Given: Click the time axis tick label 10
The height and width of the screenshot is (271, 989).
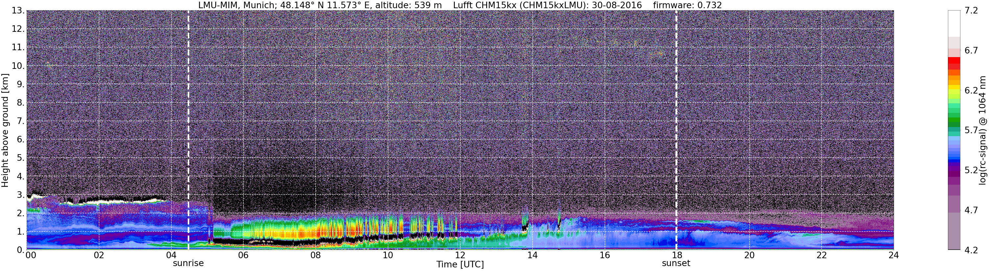Looking at the screenshot, I should click(388, 255).
